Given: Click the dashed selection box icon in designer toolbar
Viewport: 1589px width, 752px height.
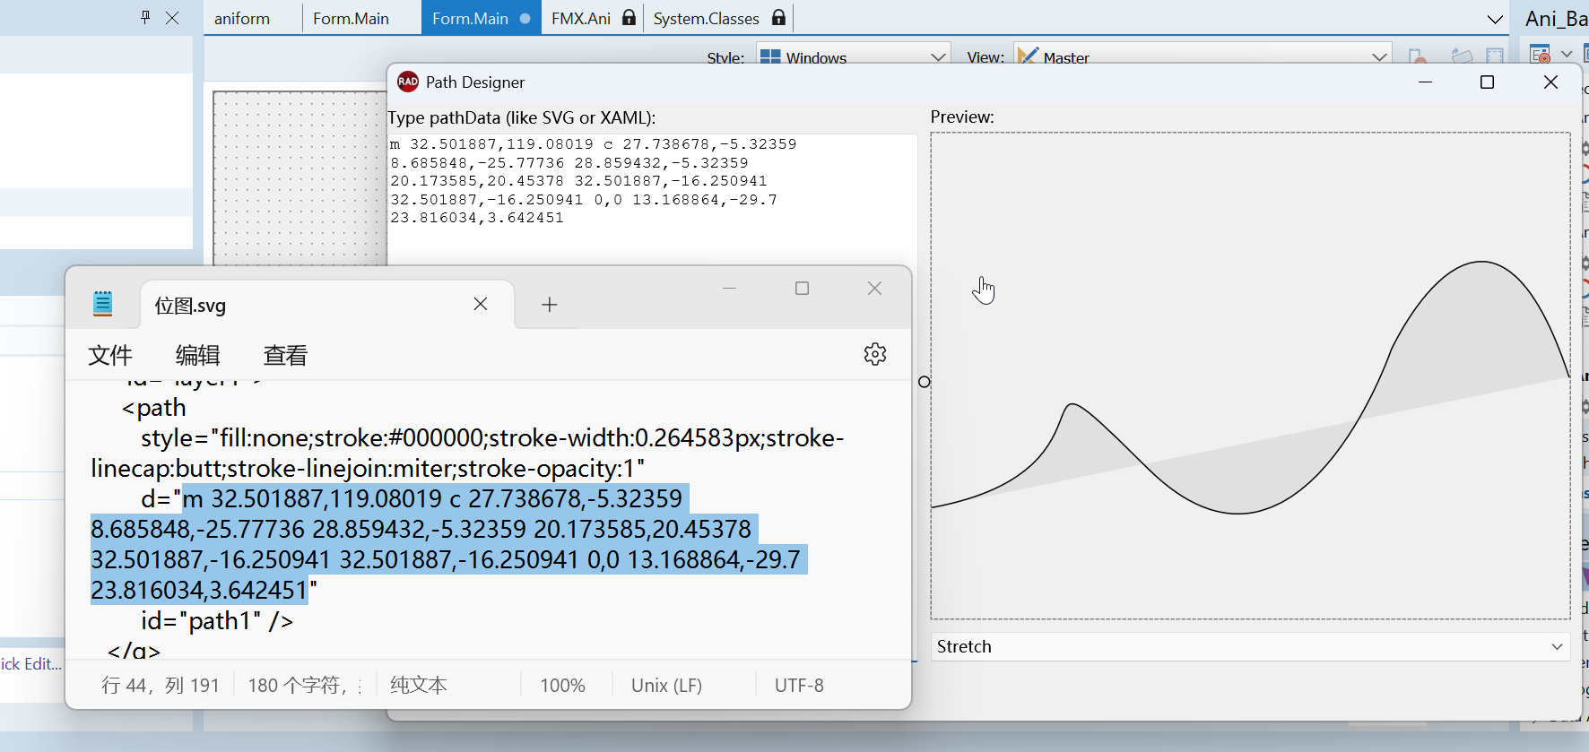Looking at the screenshot, I should coord(1495,56).
